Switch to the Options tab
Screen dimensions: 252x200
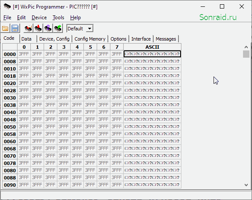118,39
